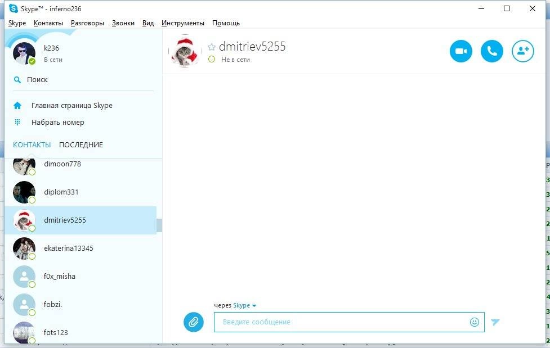Viewport: 550px width, 348px height.
Task: Select the diplom331 contact
Action: [x=81, y=192]
